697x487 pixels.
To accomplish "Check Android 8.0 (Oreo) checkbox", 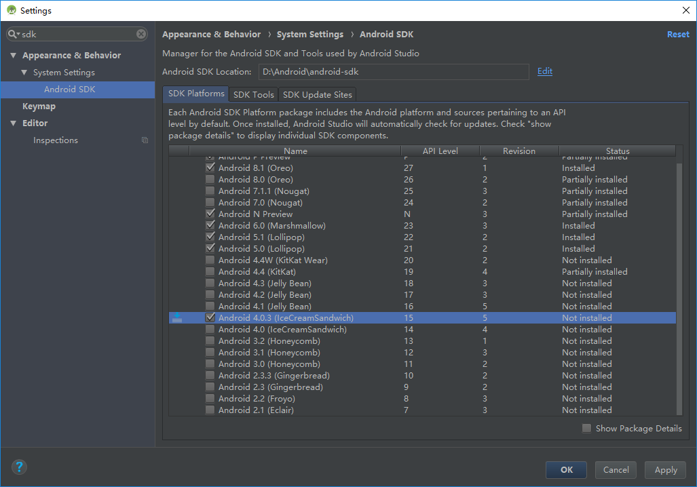I will click(210, 180).
